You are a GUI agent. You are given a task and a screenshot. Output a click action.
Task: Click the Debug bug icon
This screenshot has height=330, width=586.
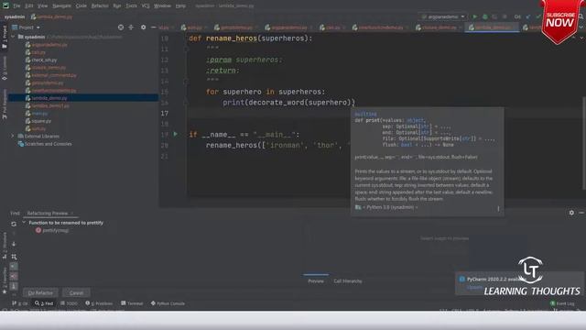[x=485, y=16]
